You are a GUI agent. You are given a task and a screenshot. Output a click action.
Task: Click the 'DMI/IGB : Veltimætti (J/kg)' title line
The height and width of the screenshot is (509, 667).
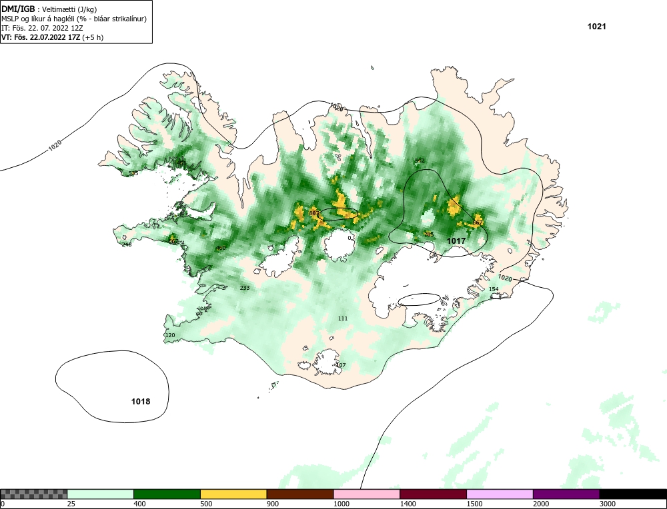click(49, 9)
